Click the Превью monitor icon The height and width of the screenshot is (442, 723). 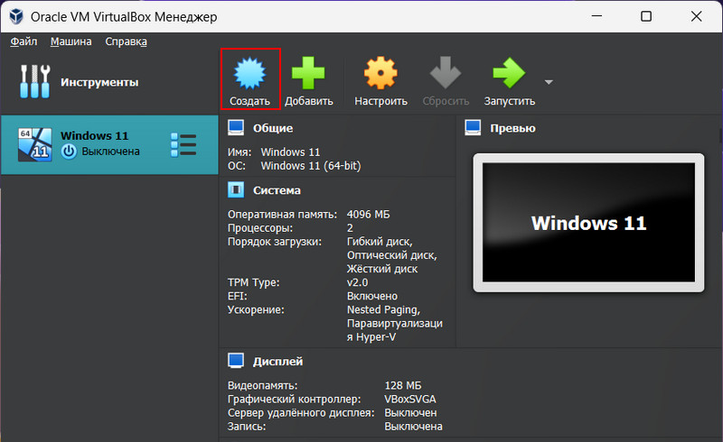coord(473,127)
